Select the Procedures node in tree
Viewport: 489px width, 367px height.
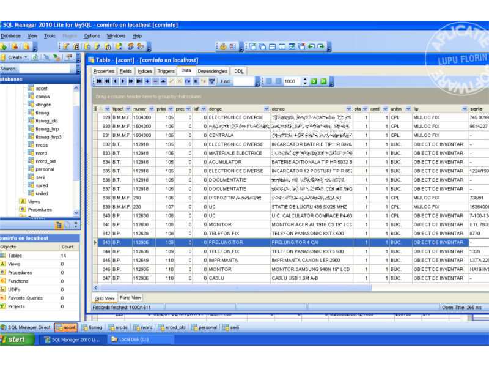tap(40, 210)
